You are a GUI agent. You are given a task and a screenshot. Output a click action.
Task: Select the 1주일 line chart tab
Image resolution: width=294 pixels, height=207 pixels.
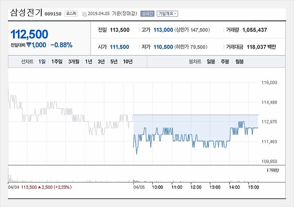click(x=57, y=62)
